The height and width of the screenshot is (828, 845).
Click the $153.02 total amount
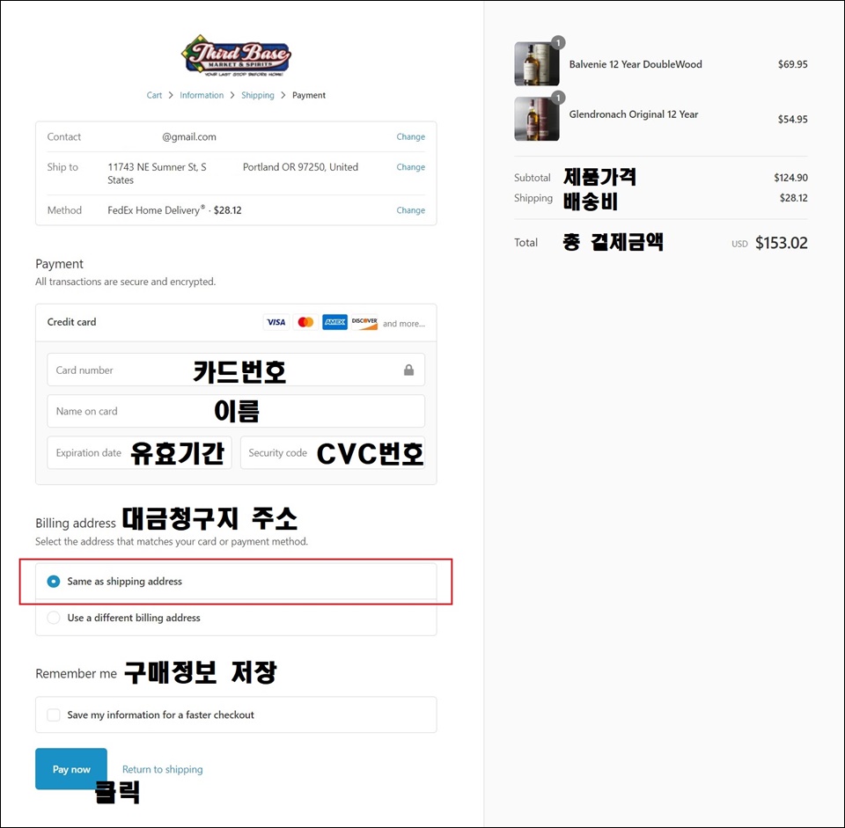[x=781, y=243]
